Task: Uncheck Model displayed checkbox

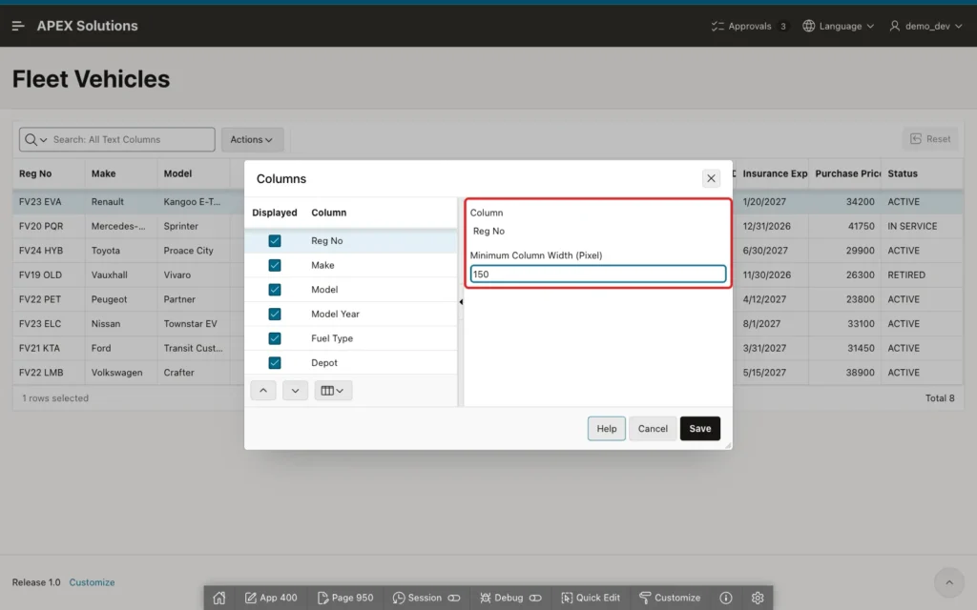Action: pyautogui.click(x=274, y=290)
